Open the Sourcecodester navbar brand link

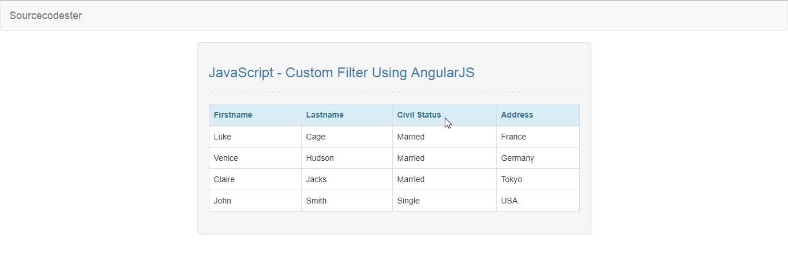[46, 16]
